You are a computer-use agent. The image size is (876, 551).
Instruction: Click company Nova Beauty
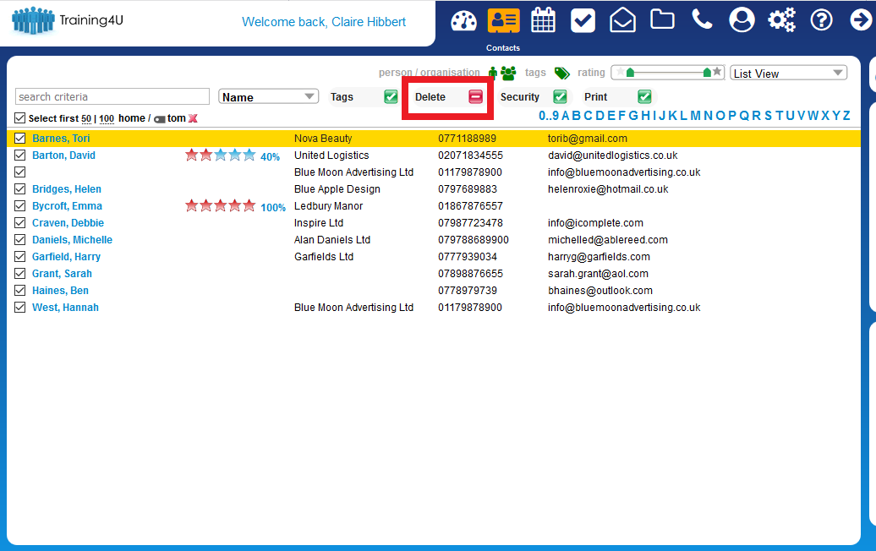coord(323,139)
